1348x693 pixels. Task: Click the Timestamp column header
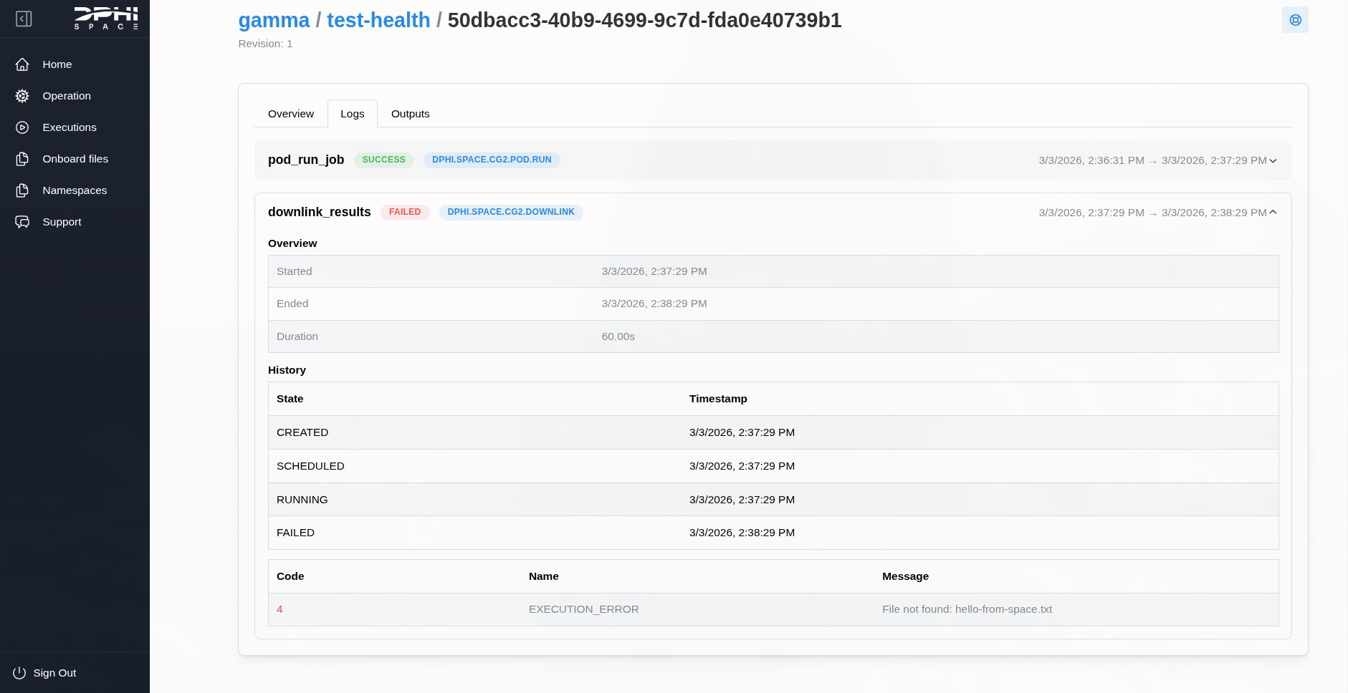click(x=718, y=399)
